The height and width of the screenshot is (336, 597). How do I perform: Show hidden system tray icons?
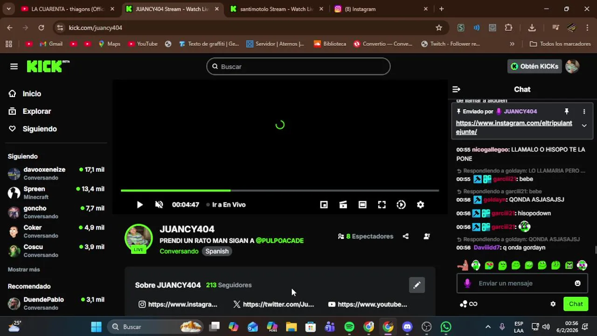click(488, 327)
